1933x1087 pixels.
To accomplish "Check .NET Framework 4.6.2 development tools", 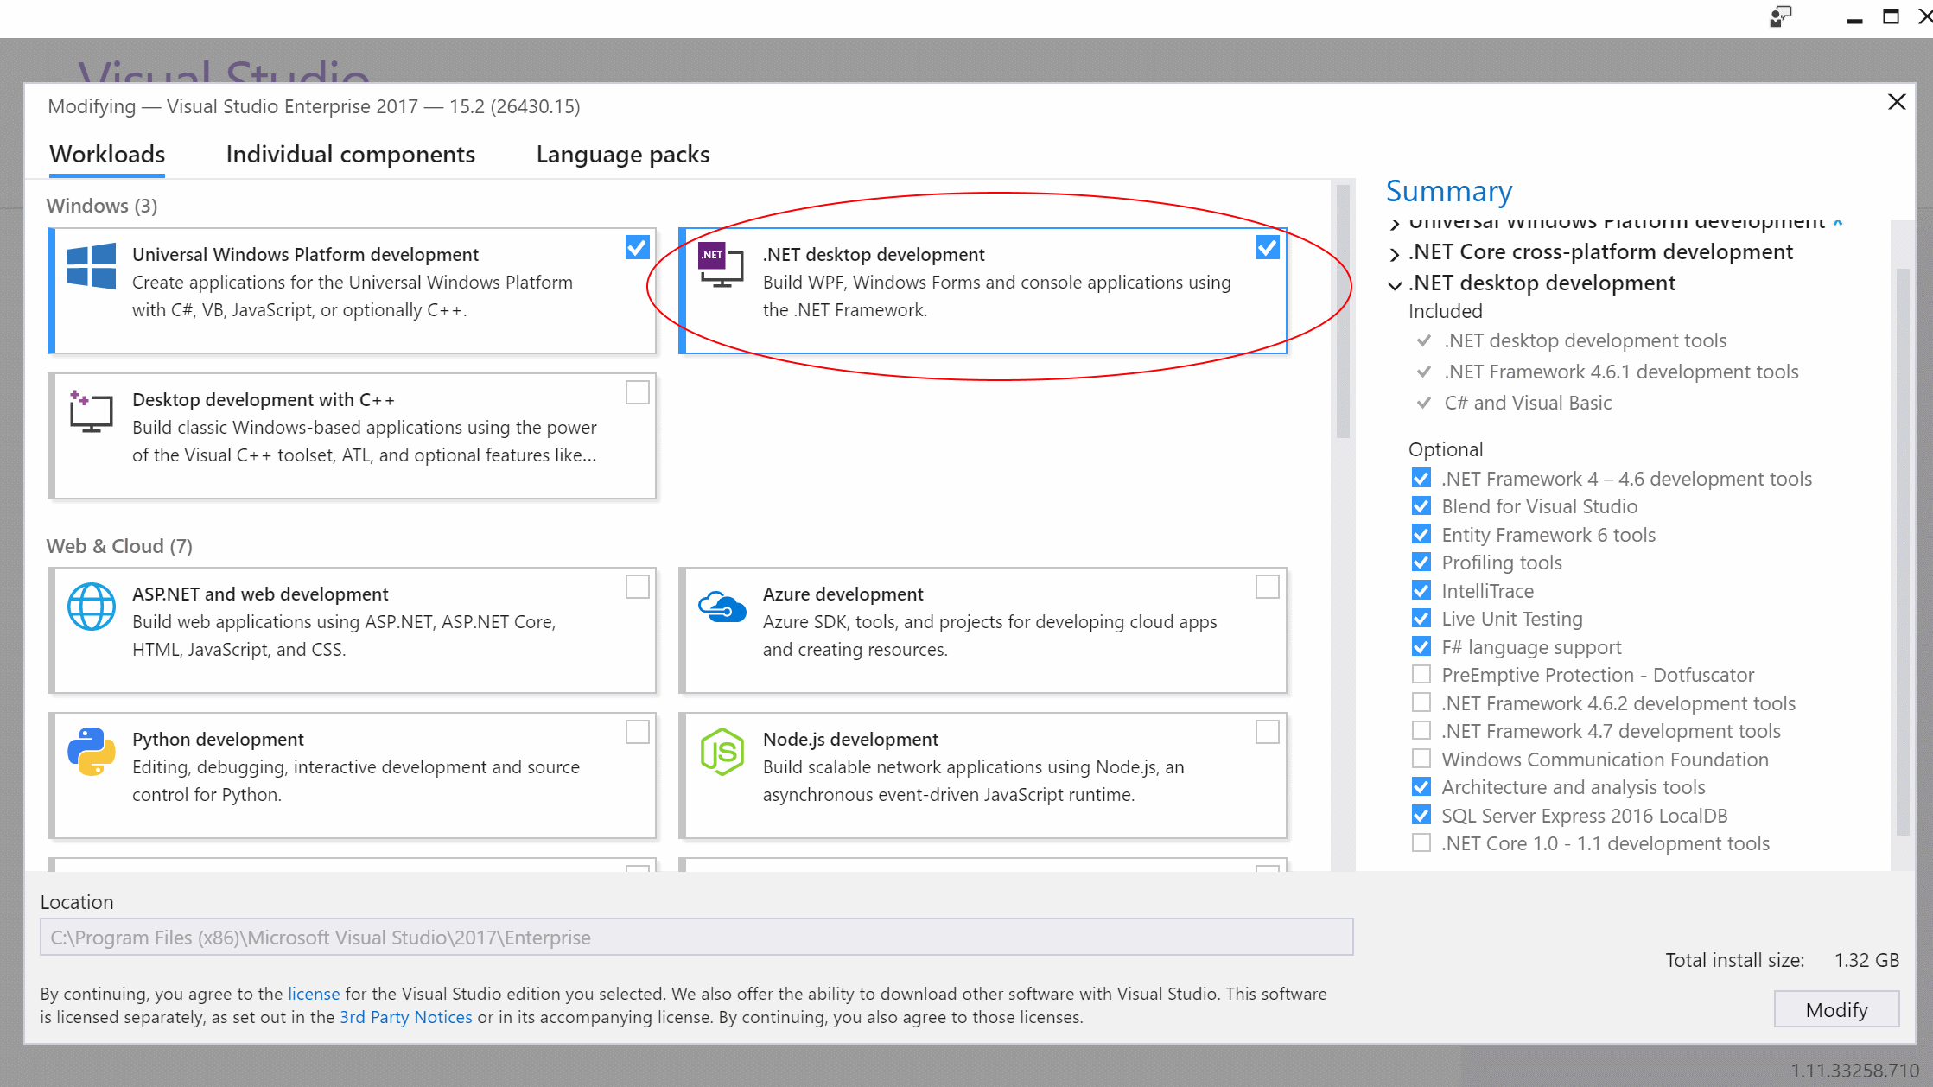I will (x=1421, y=702).
